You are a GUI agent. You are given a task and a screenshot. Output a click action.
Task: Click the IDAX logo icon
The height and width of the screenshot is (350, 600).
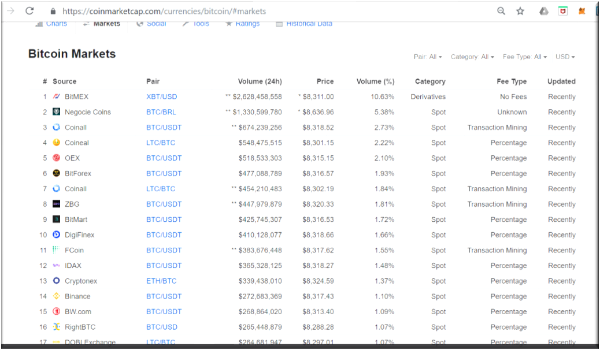pyautogui.click(x=56, y=265)
